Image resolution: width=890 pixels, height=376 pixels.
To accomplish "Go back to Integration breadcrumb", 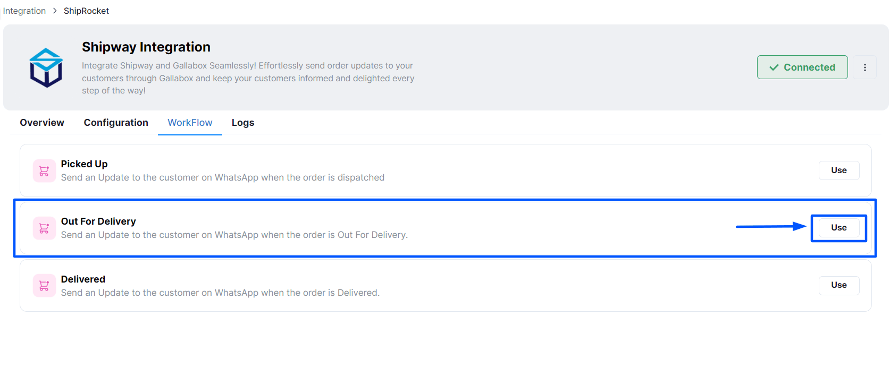I will (24, 11).
